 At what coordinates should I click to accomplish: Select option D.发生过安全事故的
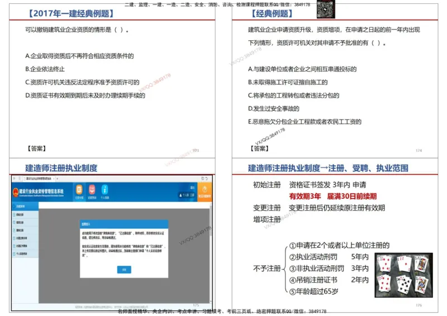[273, 108]
